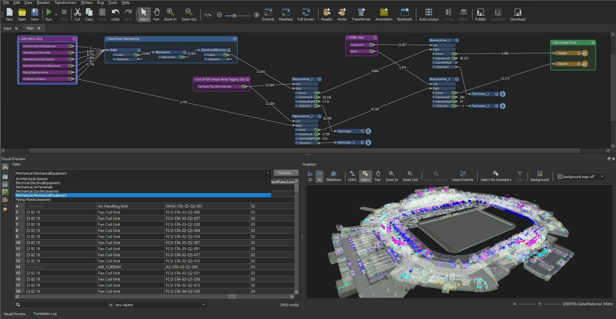Close the Main tab
Screen dimensions: 616x319
(x=39, y=28)
